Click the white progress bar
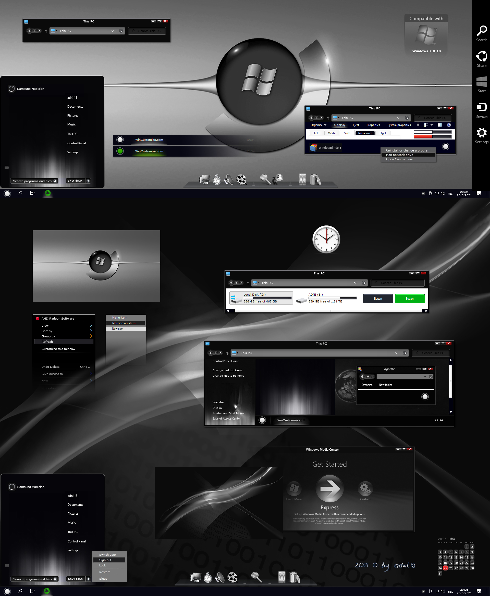 [432, 132]
